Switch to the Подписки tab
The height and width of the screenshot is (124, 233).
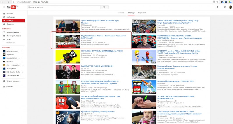142,13
